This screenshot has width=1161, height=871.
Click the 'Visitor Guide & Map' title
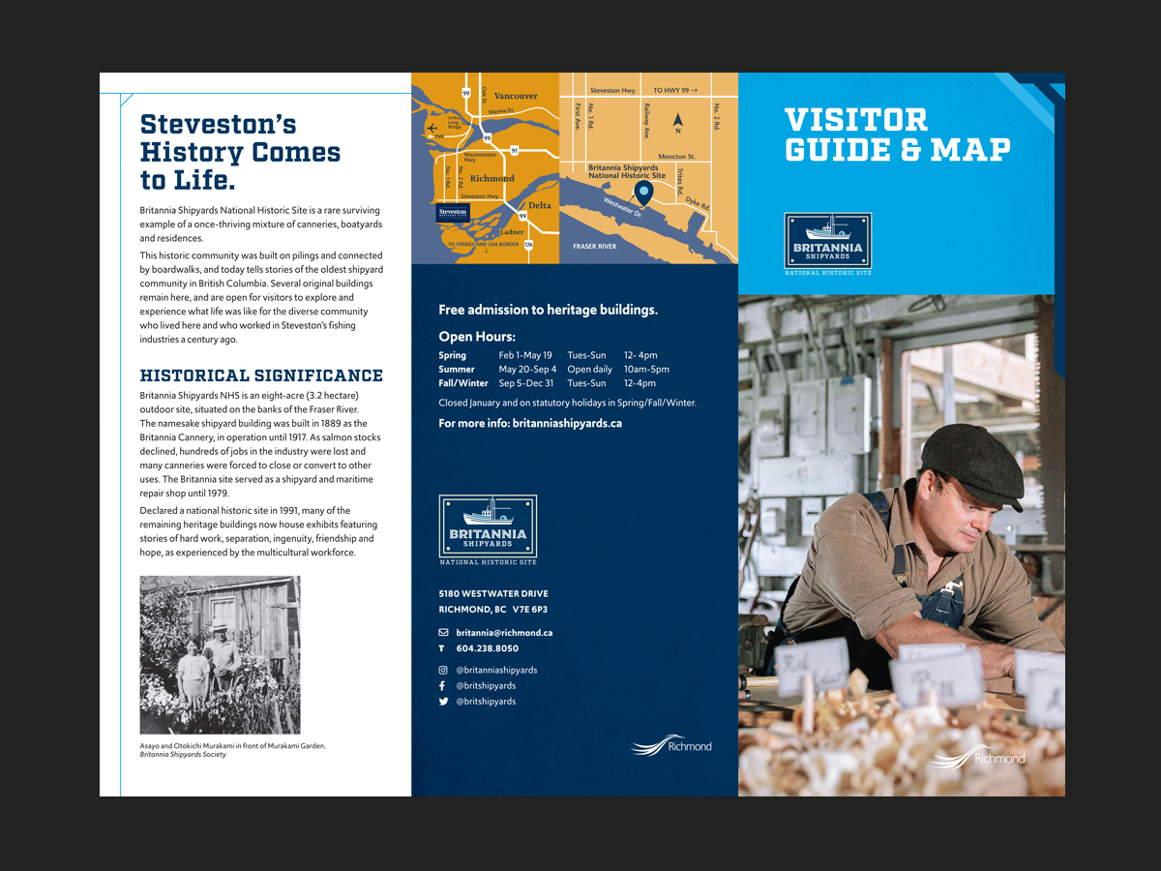coord(897,135)
